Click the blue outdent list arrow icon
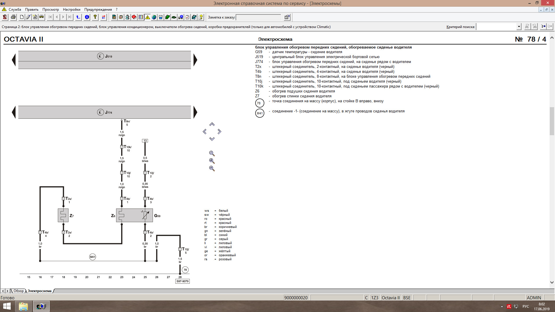 (x=543, y=27)
